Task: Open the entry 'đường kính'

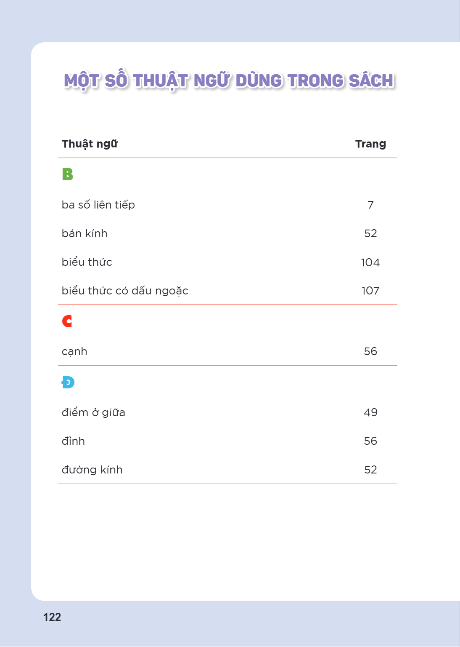Action: [92, 470]
